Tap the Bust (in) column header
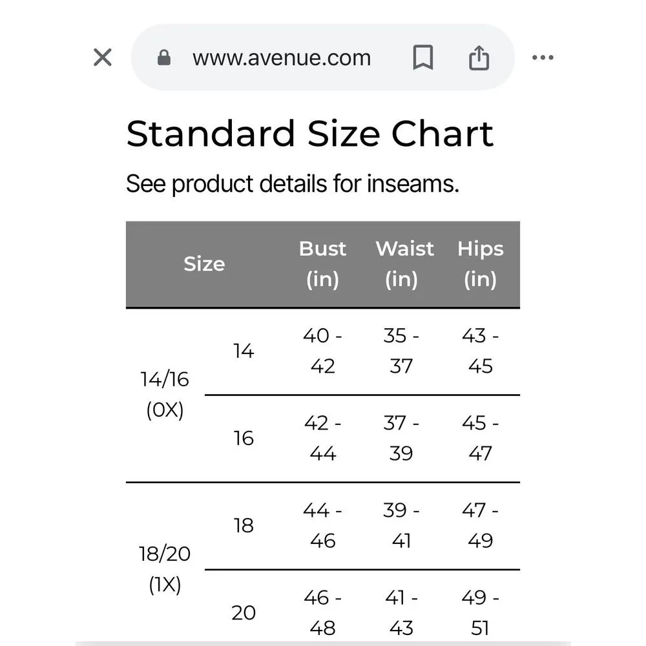The image size is (646, 646). (322, 264)
